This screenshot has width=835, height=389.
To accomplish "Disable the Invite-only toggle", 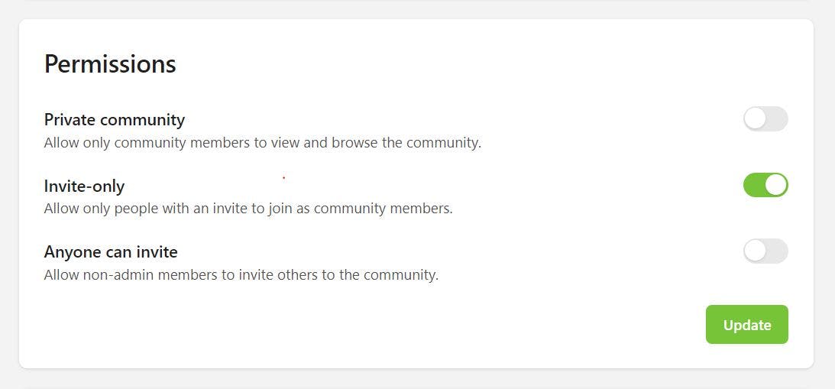I will (x=765, y=185).
